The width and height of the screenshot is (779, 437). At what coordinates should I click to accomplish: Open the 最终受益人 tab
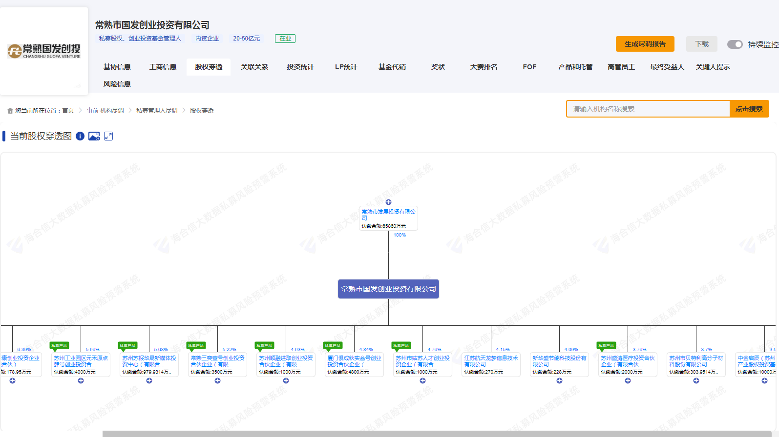(x=667, y=67)
